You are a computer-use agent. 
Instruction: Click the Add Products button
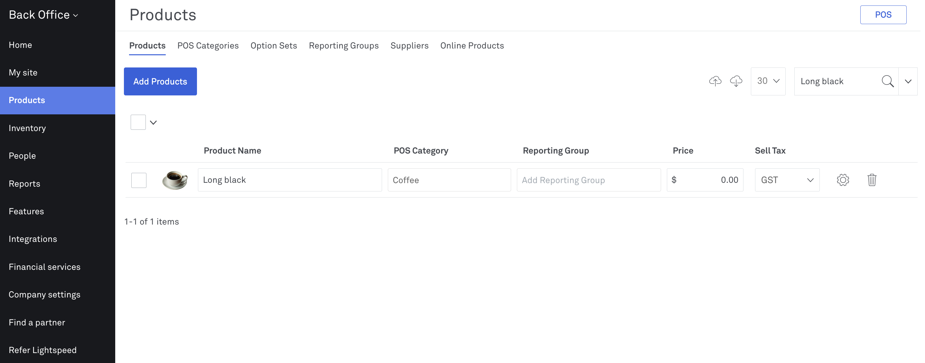pos(160,81)
